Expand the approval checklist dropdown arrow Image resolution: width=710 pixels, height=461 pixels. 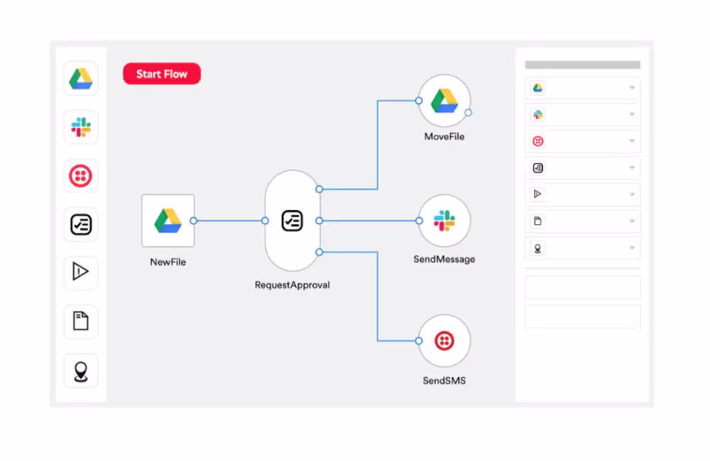coord(632,168)
